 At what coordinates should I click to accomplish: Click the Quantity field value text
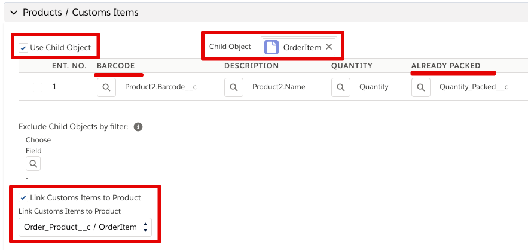[x=374, y=87]
